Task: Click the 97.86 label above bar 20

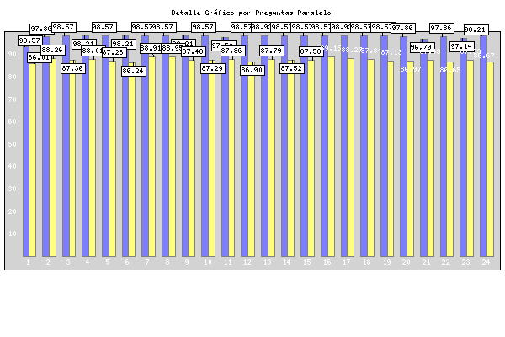Action: click(x=402, y=29)
